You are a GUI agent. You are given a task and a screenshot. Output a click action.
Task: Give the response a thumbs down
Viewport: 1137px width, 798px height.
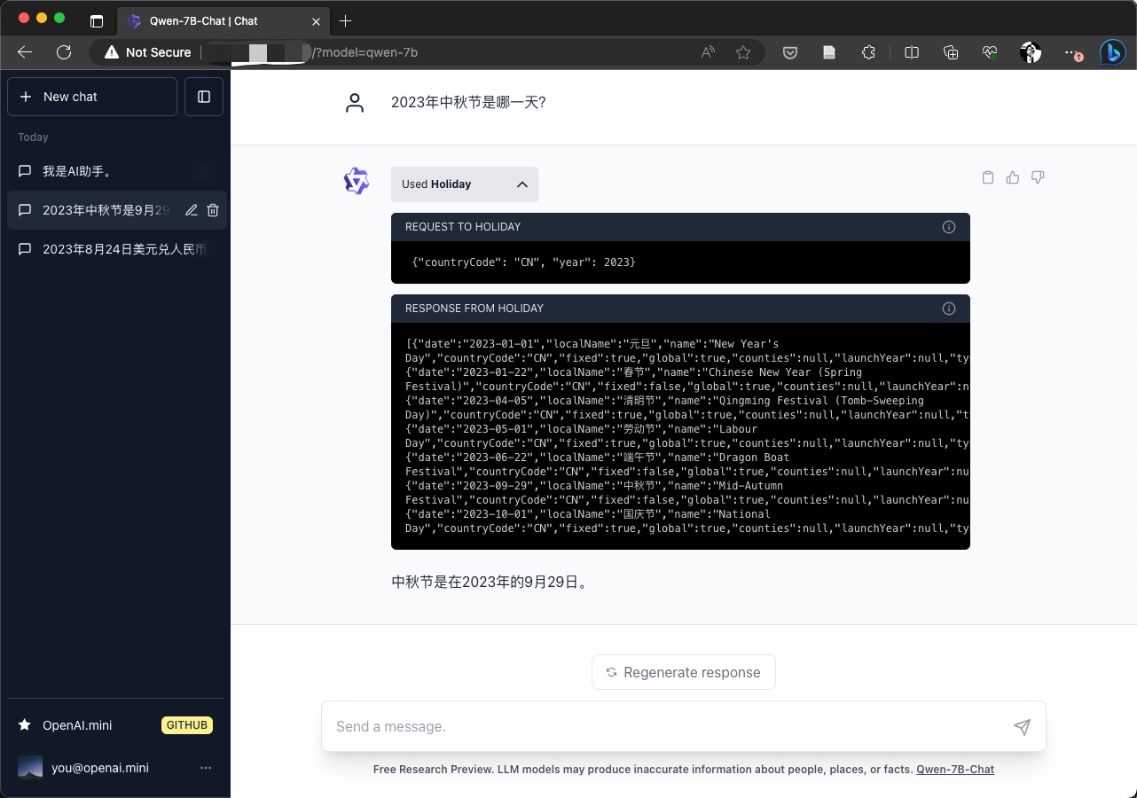click(x=1038, y=177)
